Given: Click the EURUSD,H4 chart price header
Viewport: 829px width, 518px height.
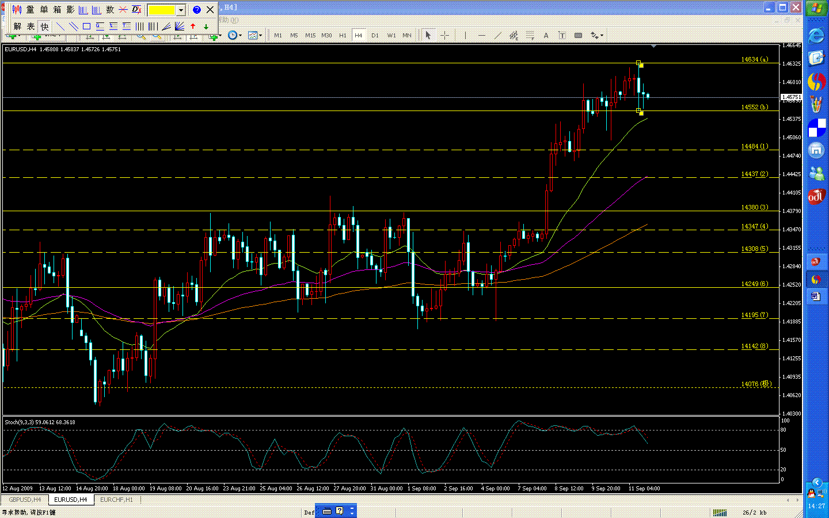Looking at the screenshot, I should click(x=63, y=49).
